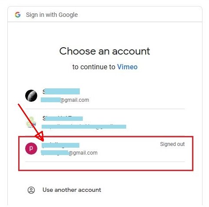This screenshot has width=209, height=207.
Task: Click the red arrow head annotation
Action: 40,136
